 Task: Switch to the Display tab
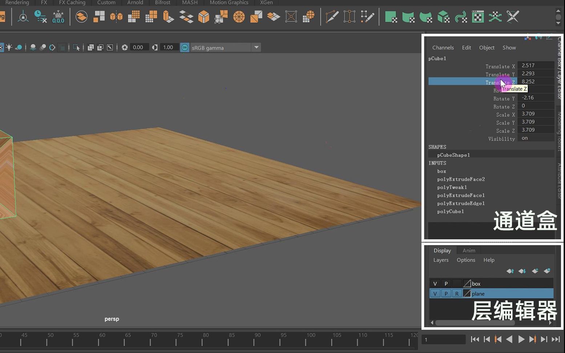(442, 251)
